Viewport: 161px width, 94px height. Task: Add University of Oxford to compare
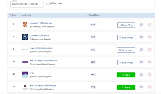(141, 37)
